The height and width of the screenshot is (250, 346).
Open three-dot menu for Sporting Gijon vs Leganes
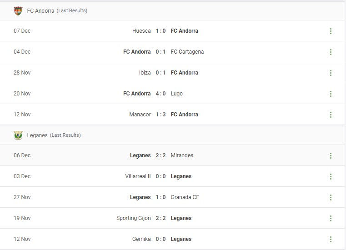(x=331, y=218)
